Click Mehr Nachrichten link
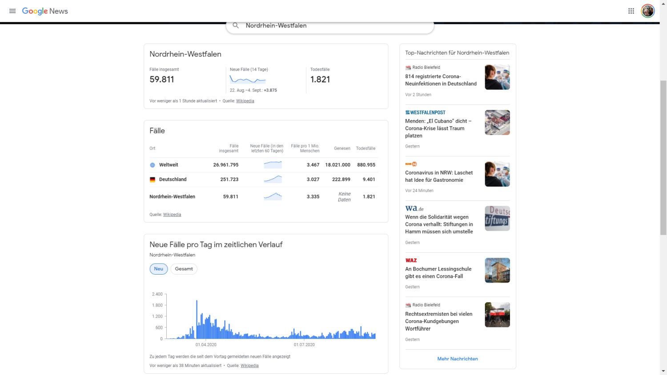This screenshot has width=667, height=375. pyautogui.click(x=457, y=359)
